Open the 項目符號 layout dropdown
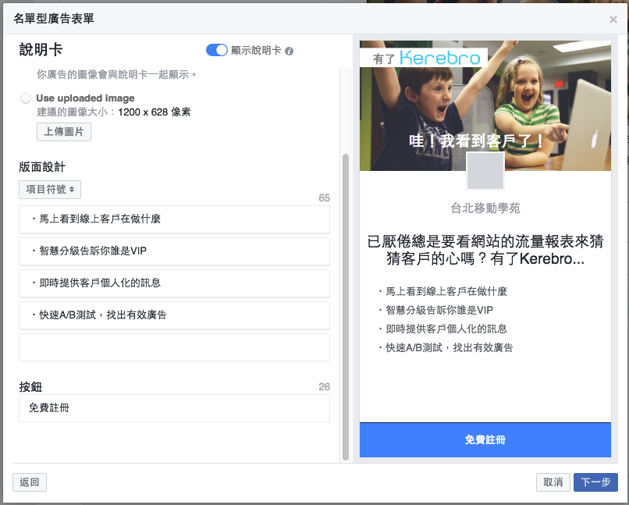Screen dimensions: 629x505 [x=50, y=190]
